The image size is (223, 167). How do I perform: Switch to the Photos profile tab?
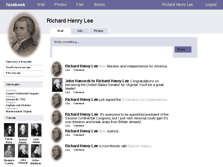(x=98, y=31)
